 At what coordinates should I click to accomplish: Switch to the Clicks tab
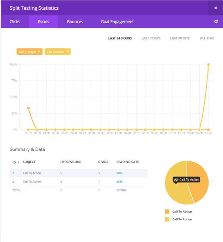(15, 22)
